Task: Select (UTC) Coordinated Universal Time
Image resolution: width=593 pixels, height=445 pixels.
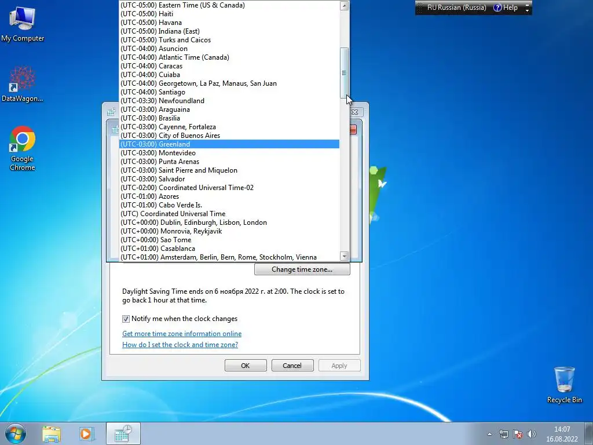Action: pyautogui.click(x=229, y=214)
